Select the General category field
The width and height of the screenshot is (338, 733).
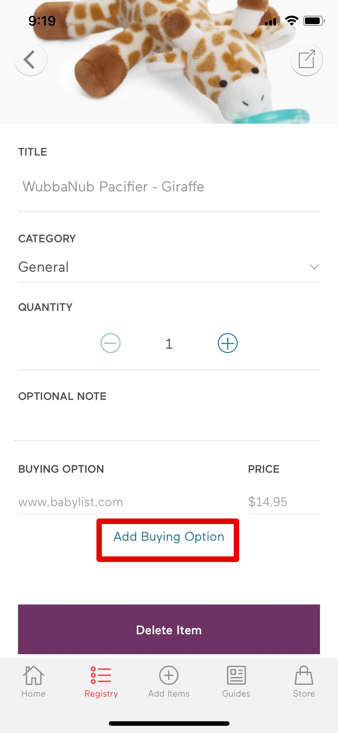169,267
